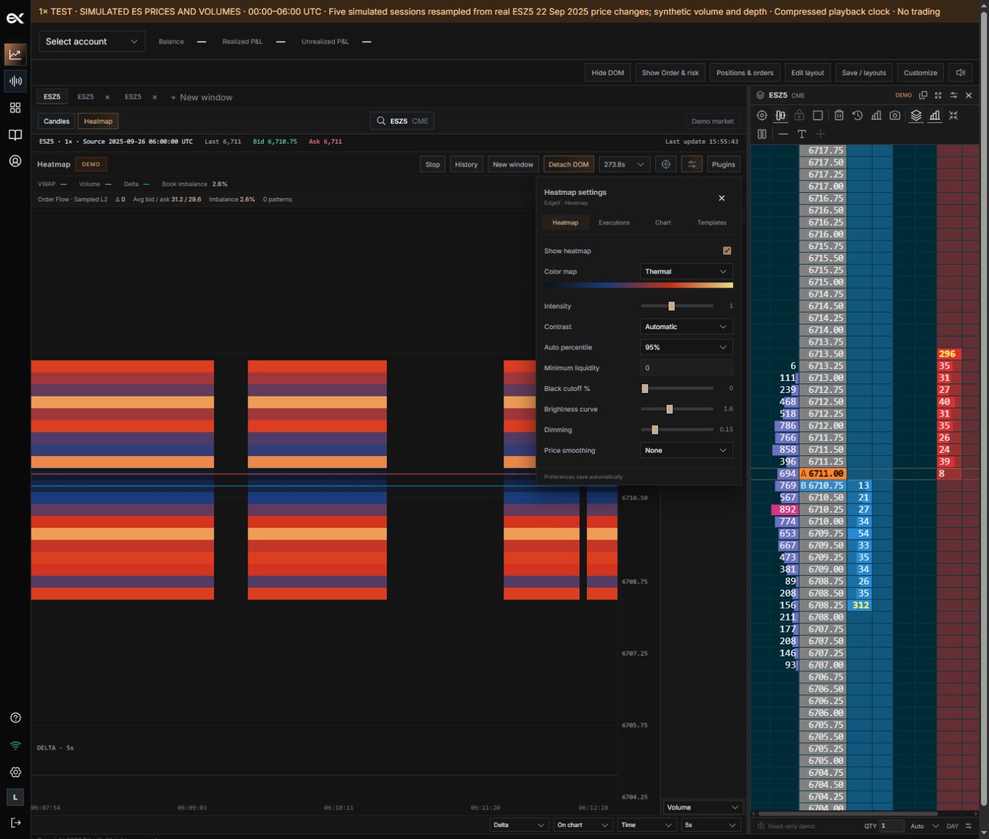The width and height of the screenshot is (989, 839).
Task: Open the help question mark icon
Action: (x=15, y=718)
